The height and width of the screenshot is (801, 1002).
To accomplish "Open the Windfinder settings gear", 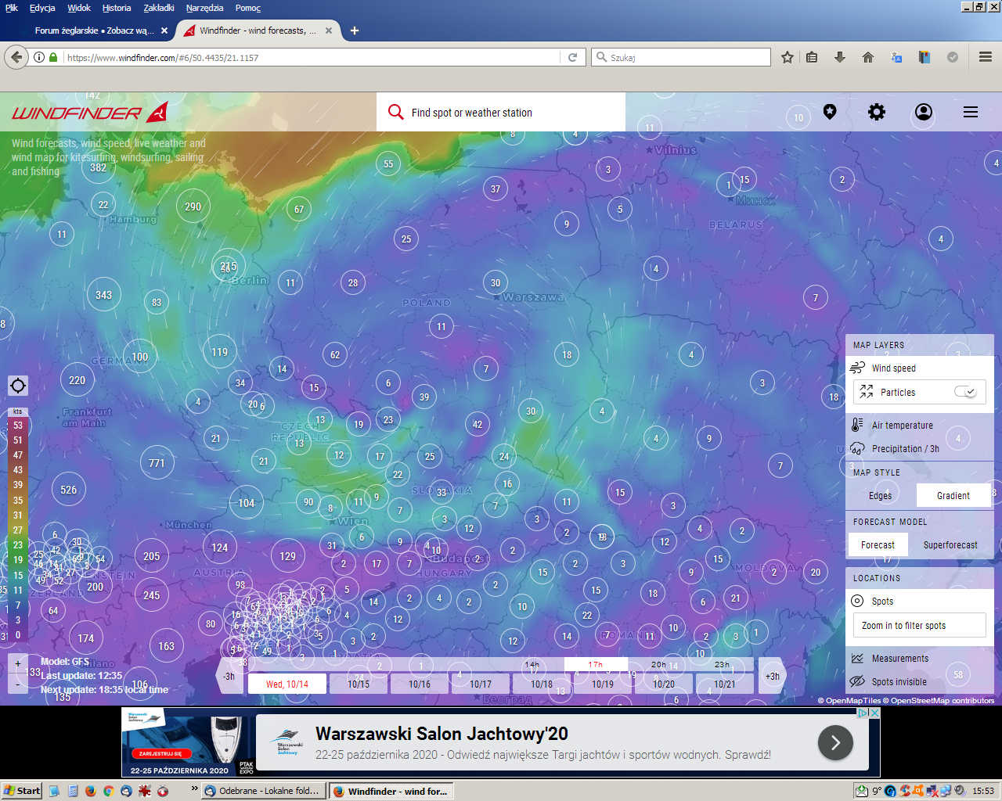I will coord(877,113).
